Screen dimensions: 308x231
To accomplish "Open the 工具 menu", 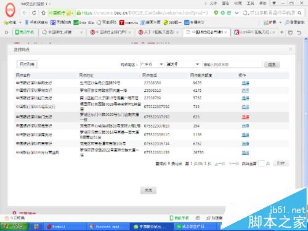I will pos(251,3).
